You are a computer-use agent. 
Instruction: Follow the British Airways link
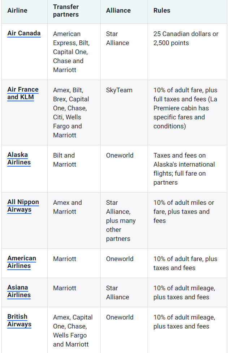click(x=19, y=320)
